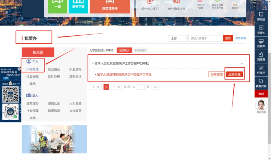
Task: Select 证件办理 category
Action: coord(54,76)
